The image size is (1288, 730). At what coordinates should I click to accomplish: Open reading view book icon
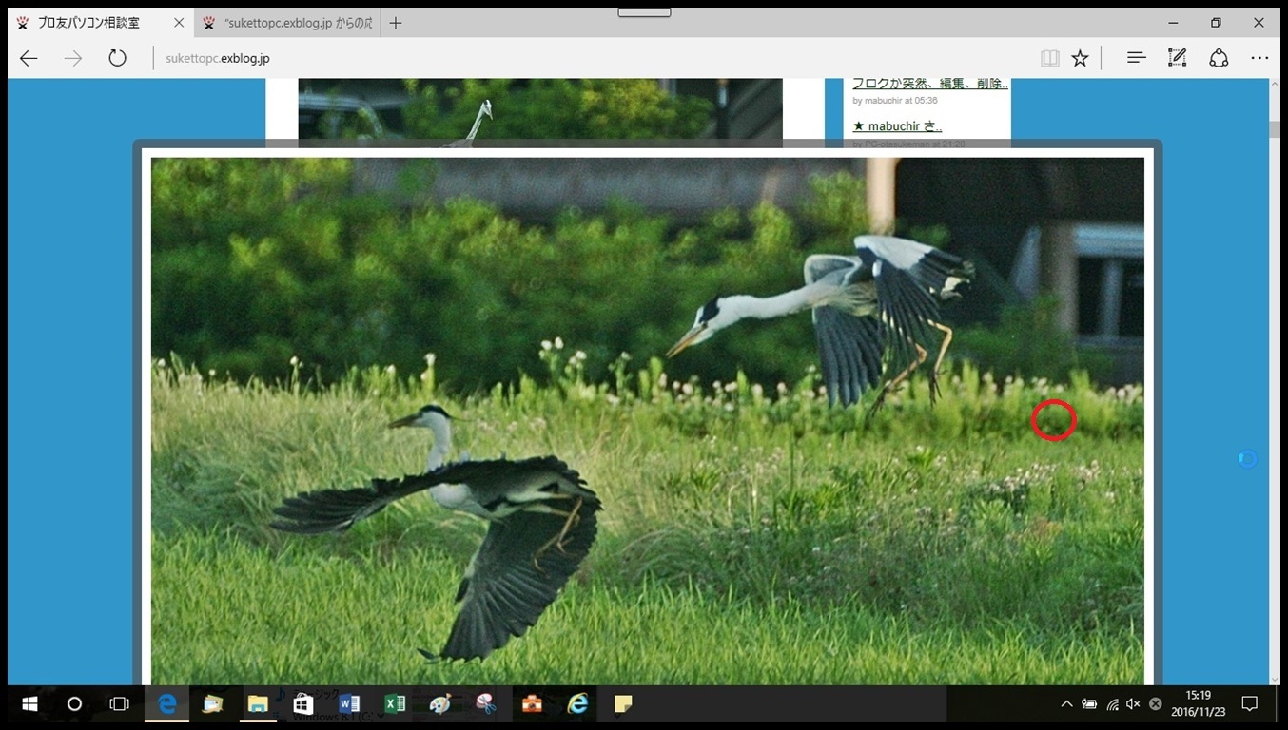[1050, 58]
